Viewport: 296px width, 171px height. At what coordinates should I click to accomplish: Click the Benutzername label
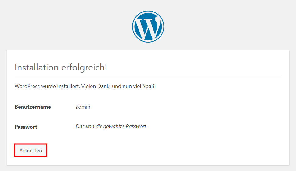[x=33, y=107]
